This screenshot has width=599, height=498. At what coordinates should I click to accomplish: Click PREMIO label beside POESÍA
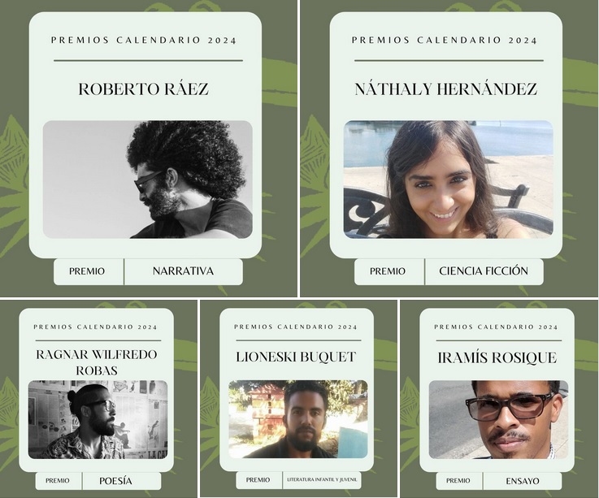click(58, 480)
